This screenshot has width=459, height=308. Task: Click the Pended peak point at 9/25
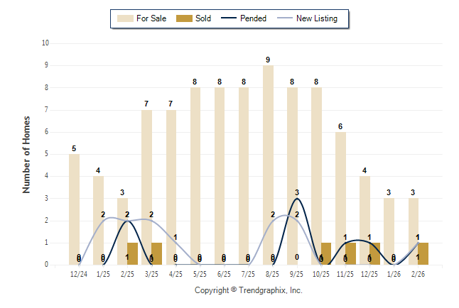(x=297, y=199)
